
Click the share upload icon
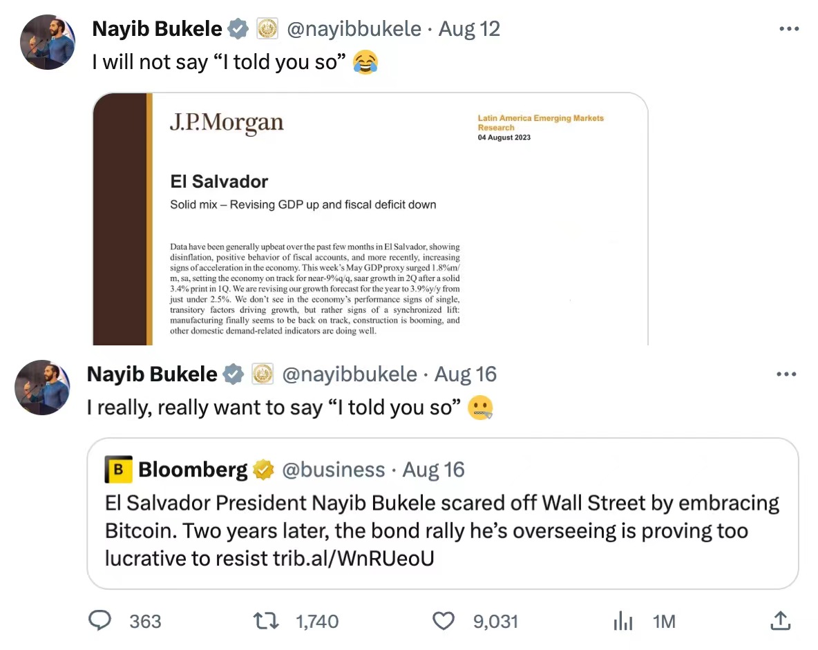point(780,621)
